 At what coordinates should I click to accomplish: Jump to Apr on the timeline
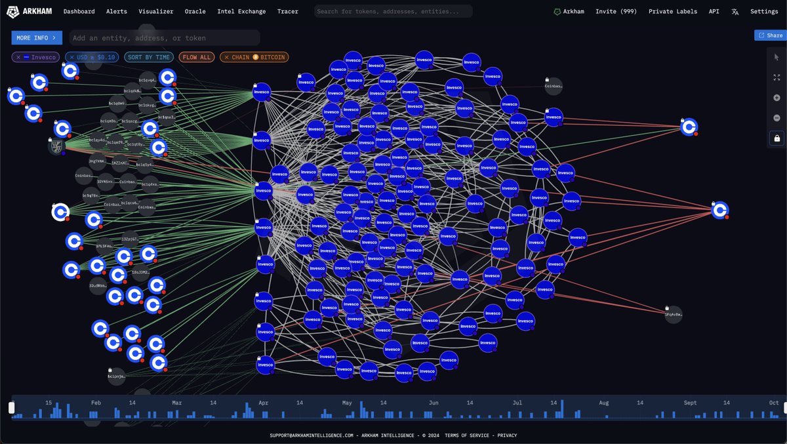(263, 402)
